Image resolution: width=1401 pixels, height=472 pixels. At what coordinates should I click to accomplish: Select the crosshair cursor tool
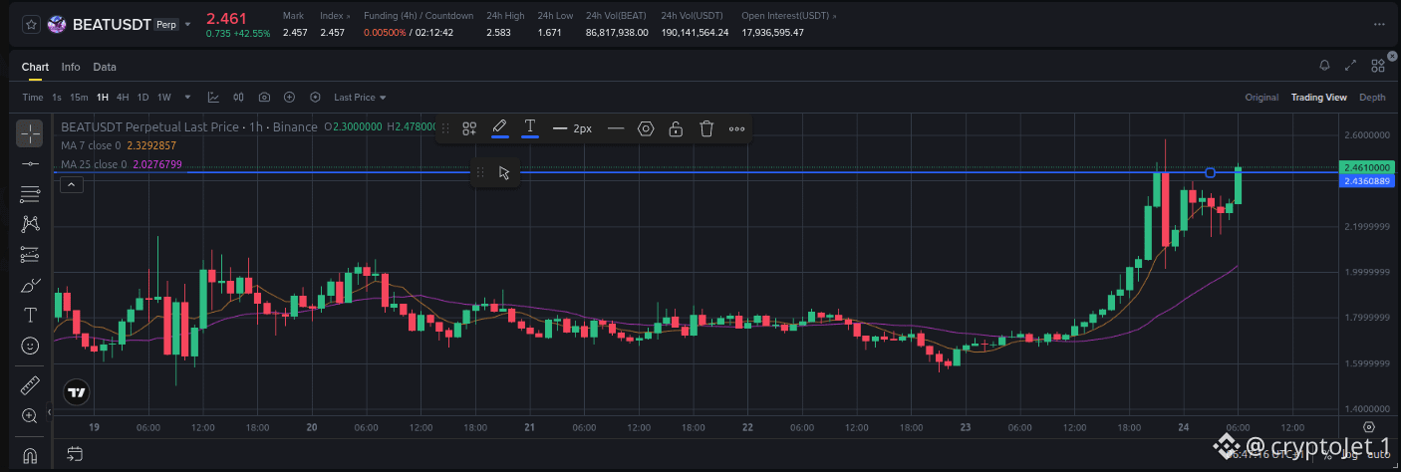pyautogui.click(x=30, y=132)
